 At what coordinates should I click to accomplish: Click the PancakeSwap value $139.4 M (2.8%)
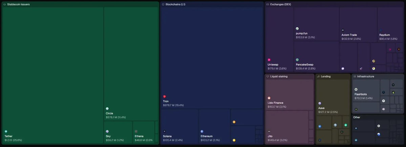coord(305,69)
